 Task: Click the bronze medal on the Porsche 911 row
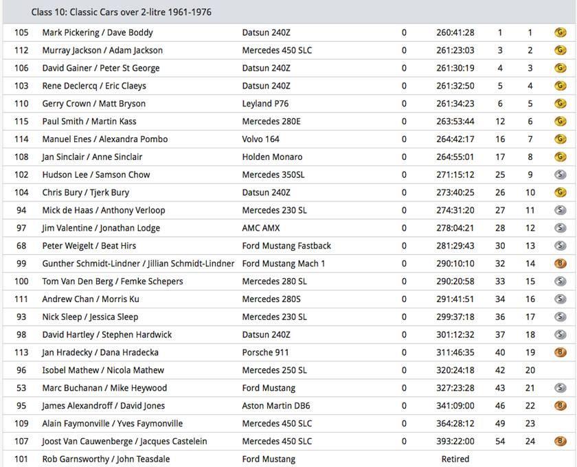point(560,352)
